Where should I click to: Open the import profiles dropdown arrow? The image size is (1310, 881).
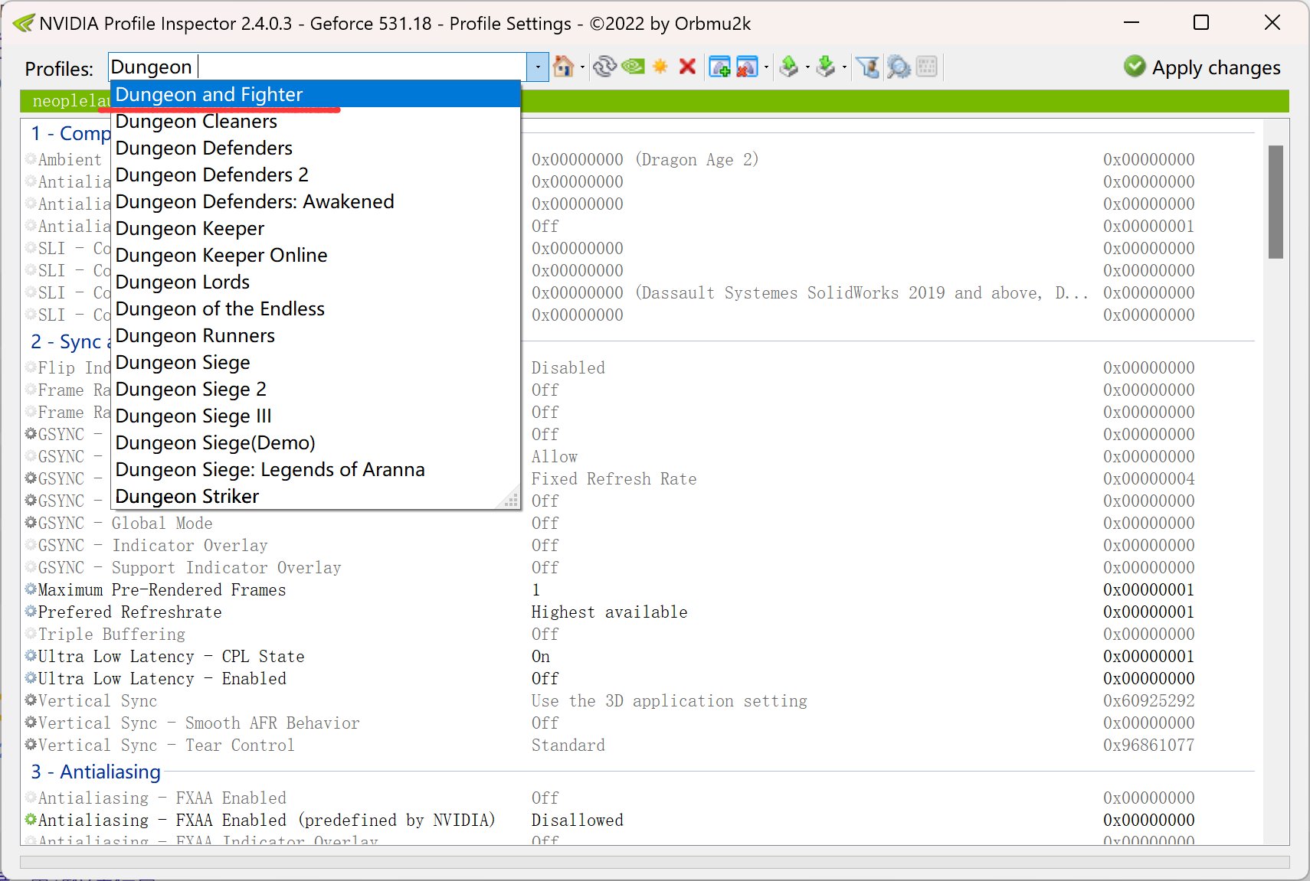tap(844, 67)
